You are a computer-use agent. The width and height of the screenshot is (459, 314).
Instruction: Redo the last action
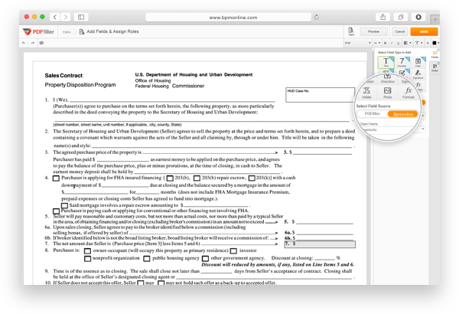coord(32,43)
